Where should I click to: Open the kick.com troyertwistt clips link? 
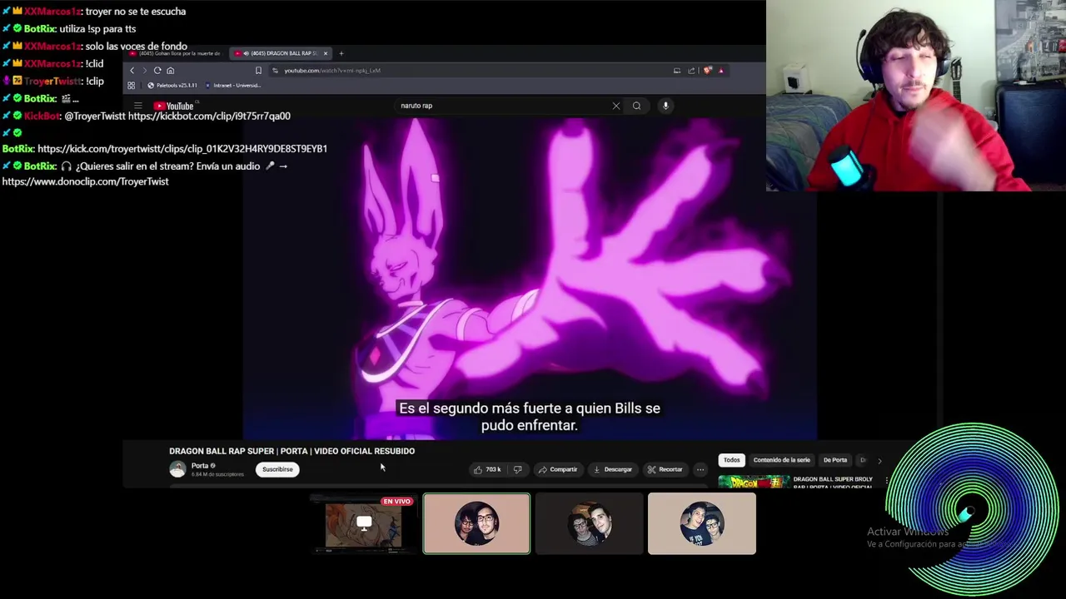click(182, 149)
